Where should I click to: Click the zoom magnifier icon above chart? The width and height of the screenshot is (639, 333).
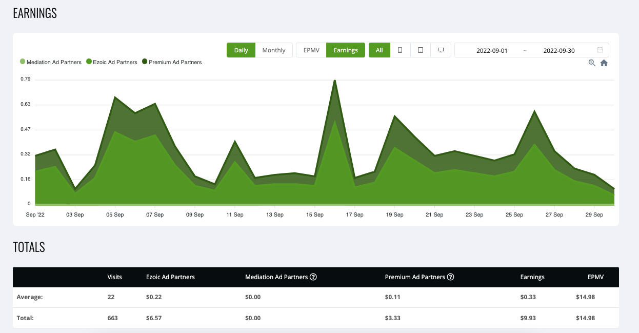[592, 63]
